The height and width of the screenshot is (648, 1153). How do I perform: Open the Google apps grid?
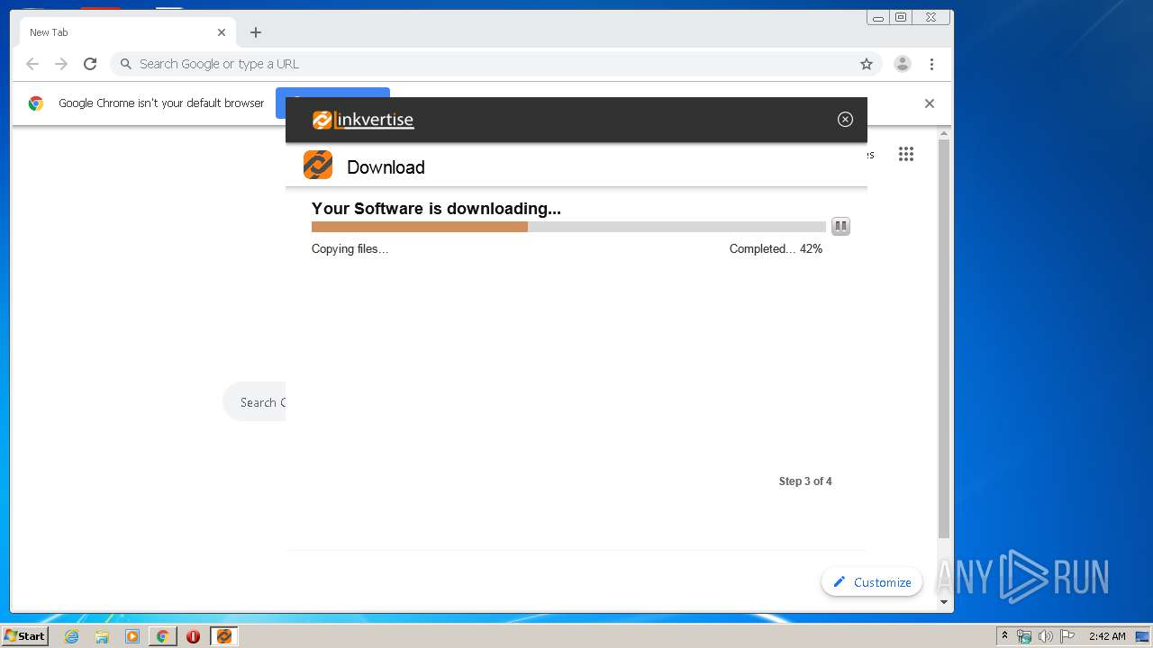pyautogui.click(x=906, y=154)
